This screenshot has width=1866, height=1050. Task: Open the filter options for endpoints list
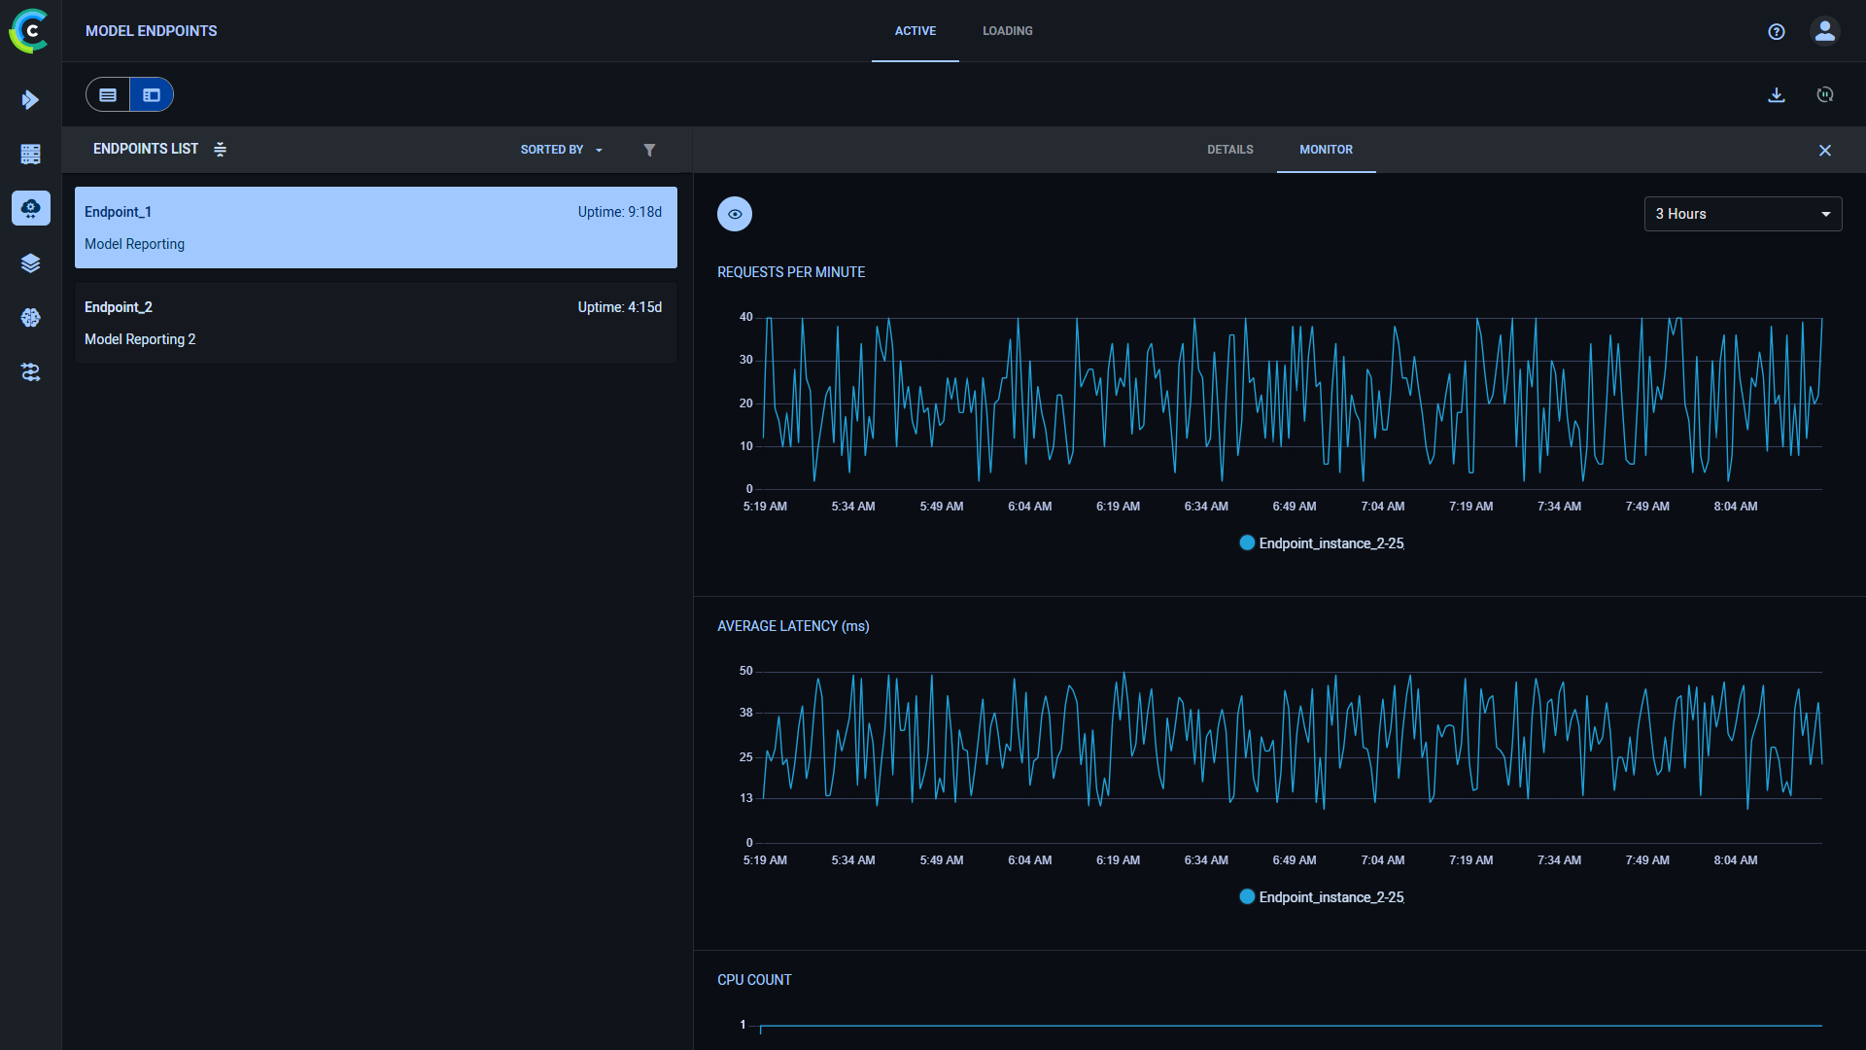click(x=650, y=150)
